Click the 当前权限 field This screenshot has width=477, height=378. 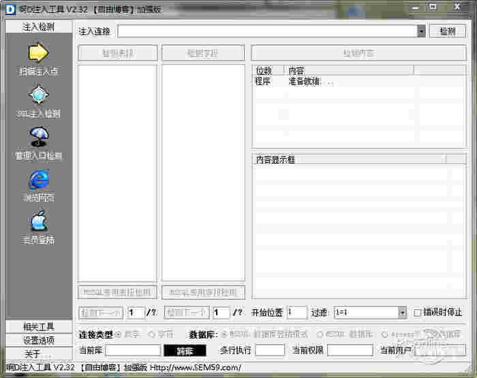point(350,350)
